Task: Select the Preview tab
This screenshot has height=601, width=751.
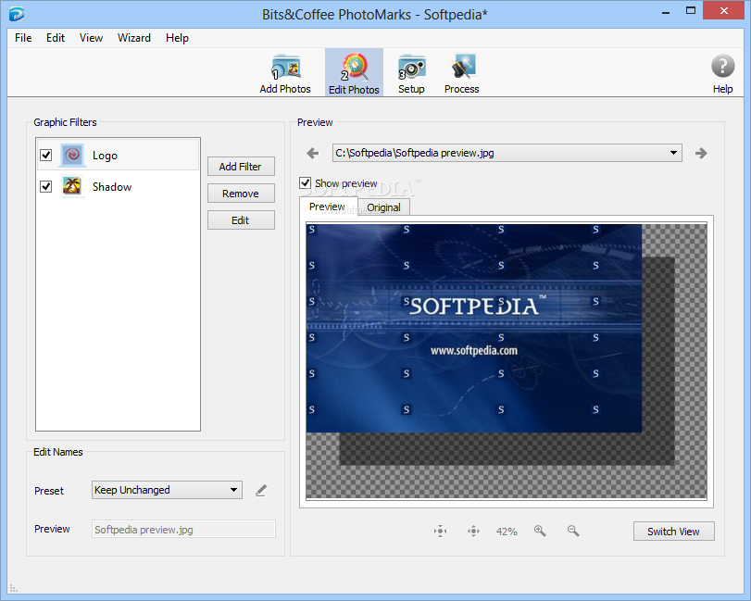Action: (x=328, y=207)
